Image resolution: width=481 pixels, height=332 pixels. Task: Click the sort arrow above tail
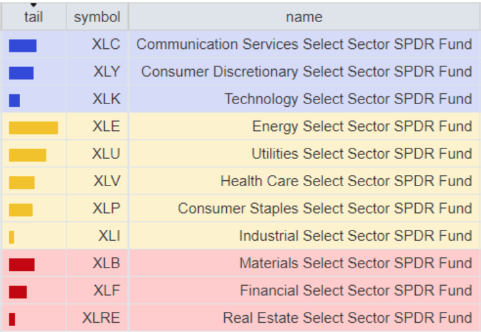tap(33, 6)
